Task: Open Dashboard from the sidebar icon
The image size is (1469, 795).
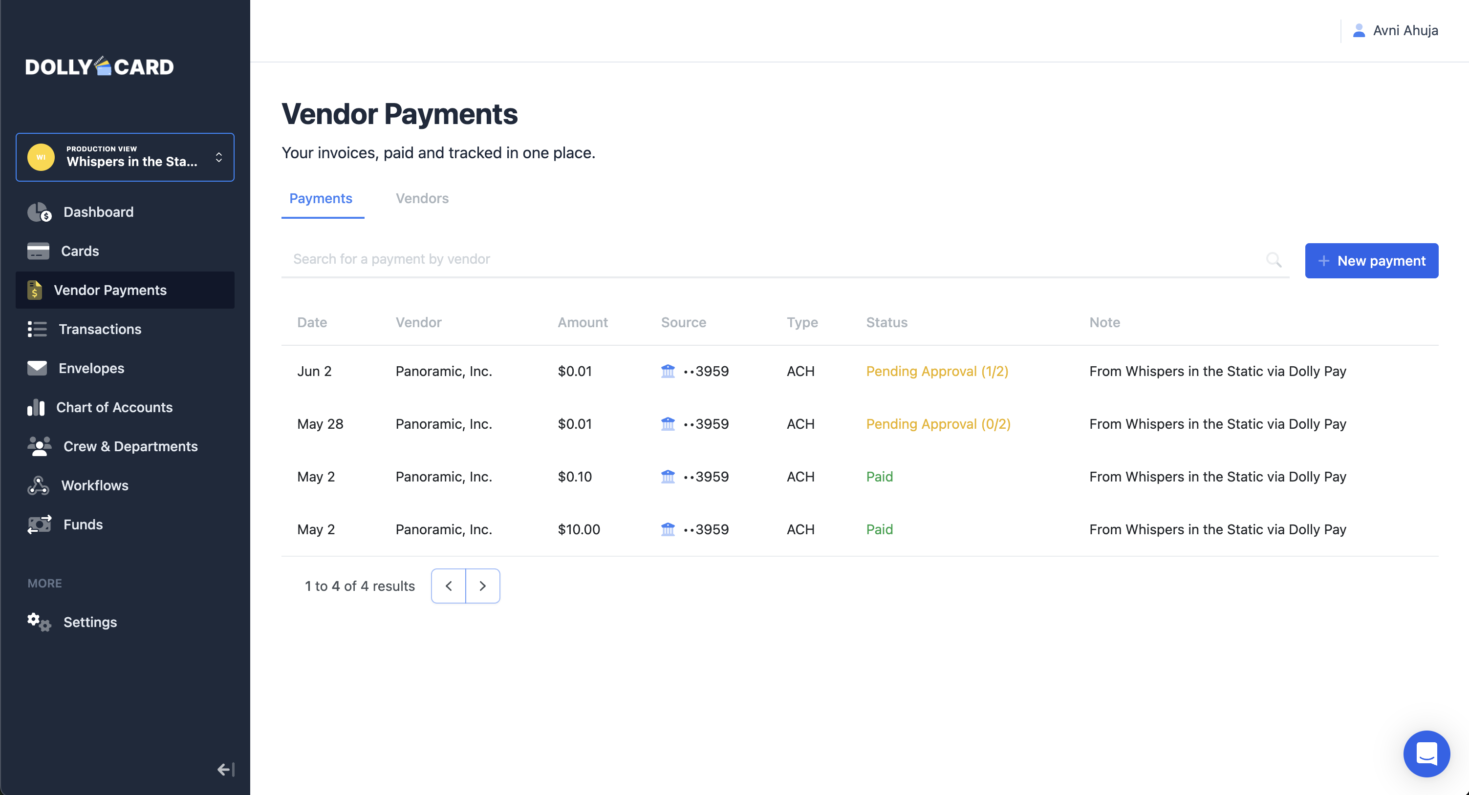Action: point(40,212)
